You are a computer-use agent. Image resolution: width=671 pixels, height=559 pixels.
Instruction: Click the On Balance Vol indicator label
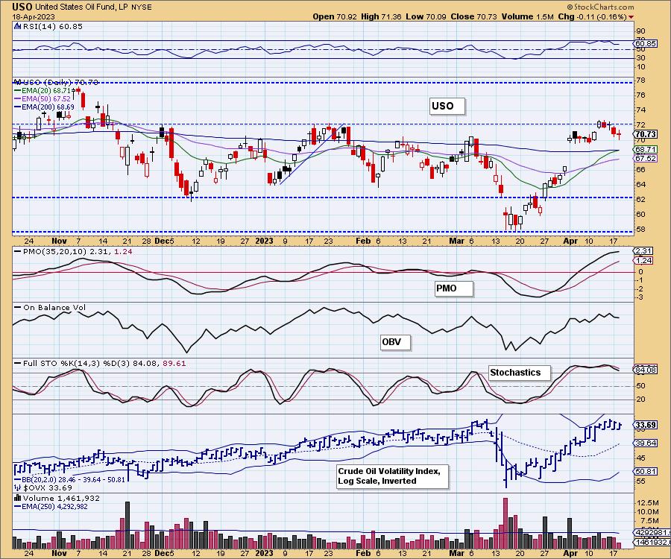tap(54, 308)
